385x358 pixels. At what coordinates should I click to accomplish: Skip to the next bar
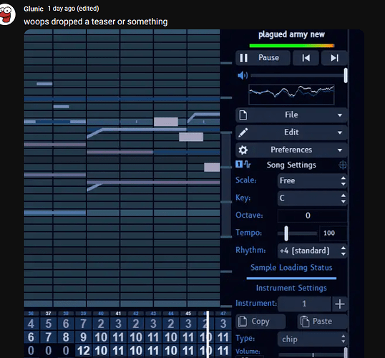tap(334, 58)
